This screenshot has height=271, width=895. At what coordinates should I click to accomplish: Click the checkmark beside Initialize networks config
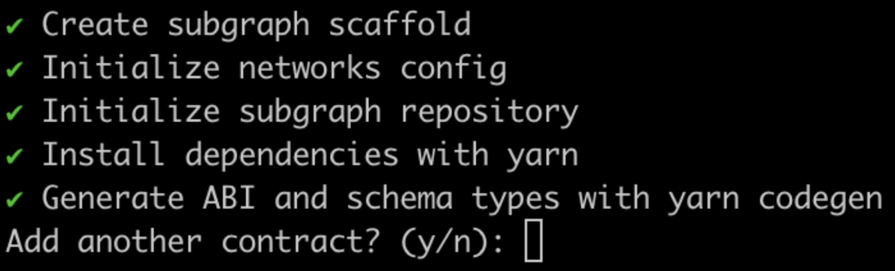tap(14, 70)
